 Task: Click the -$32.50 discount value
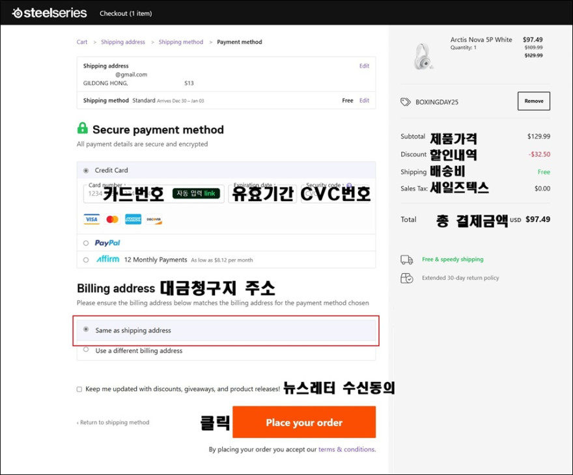tap(539, 154)
